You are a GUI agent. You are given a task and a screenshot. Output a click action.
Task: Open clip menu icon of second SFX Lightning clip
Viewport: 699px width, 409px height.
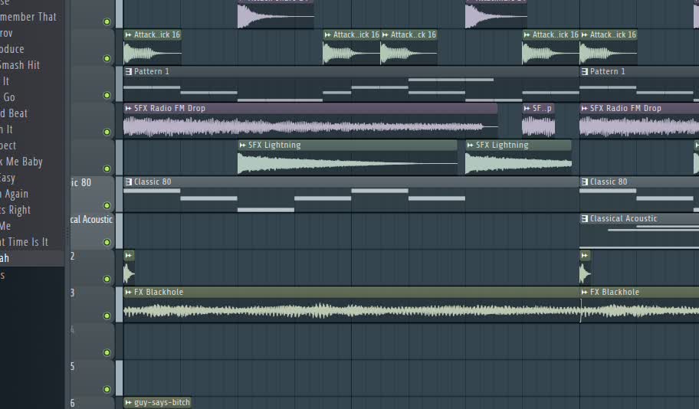(x=470, y=146)
